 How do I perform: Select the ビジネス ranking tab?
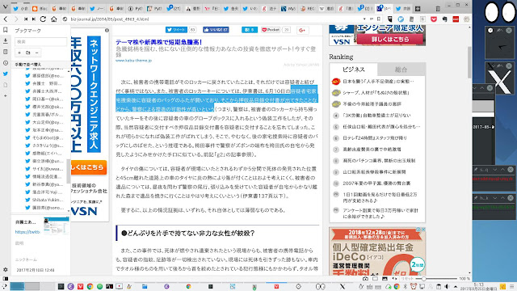pos(353,70)
